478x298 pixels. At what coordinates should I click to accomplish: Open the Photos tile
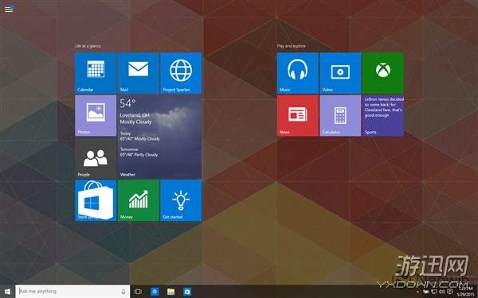pos(96,115)
